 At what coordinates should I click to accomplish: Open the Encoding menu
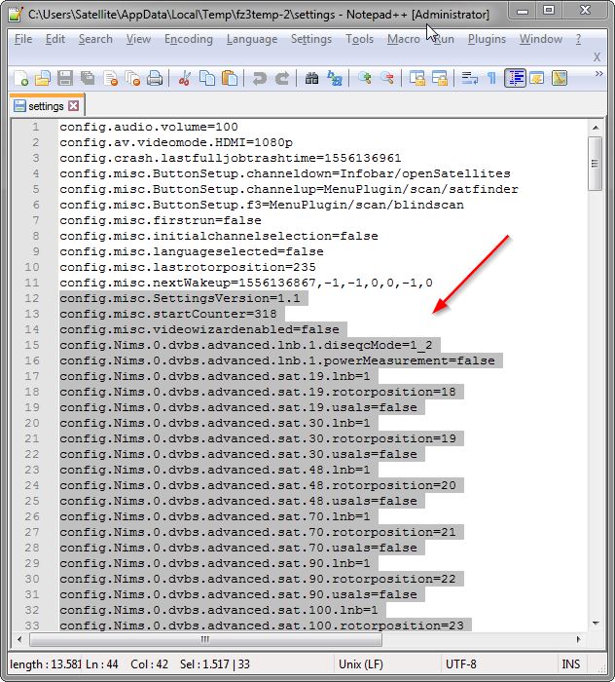189,39
